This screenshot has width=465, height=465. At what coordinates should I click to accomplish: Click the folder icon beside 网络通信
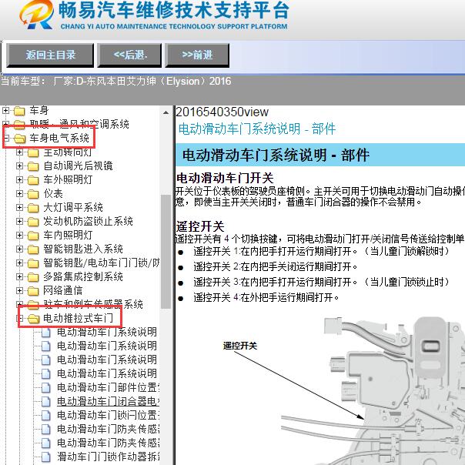click(33, 291)
